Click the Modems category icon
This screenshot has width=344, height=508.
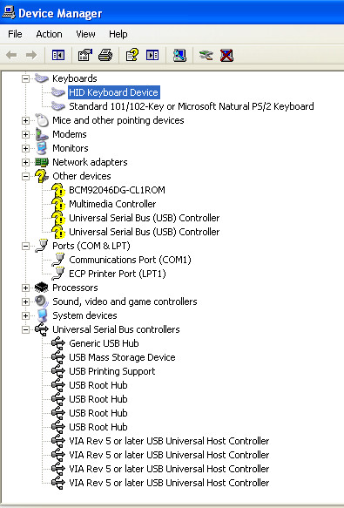coord(42,134)
